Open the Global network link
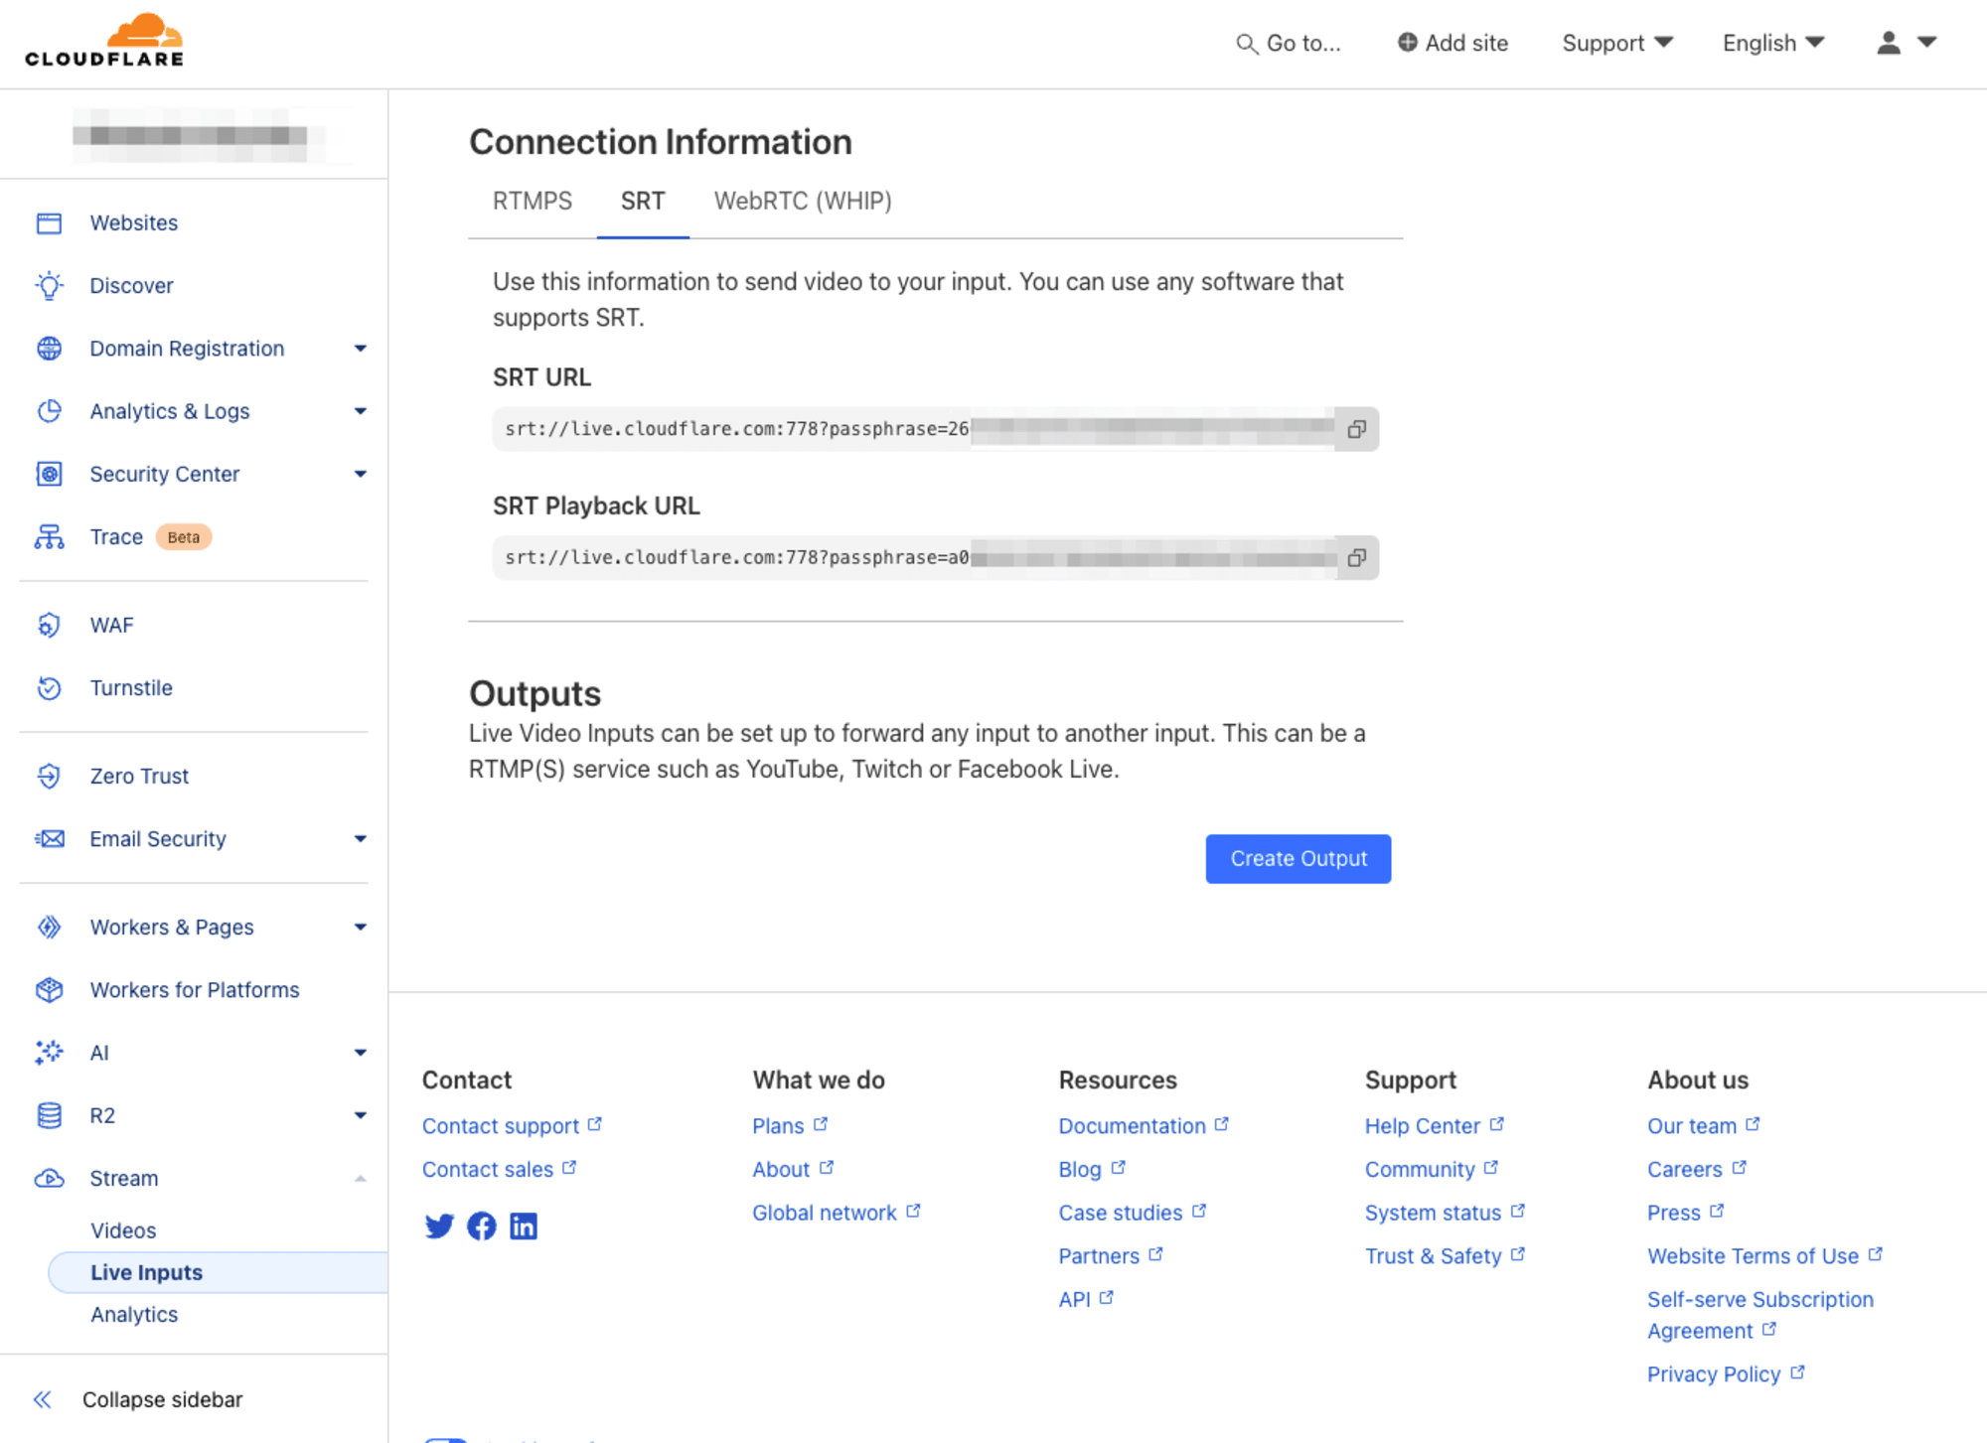1987x1443 pixels. coord(837,1213)
